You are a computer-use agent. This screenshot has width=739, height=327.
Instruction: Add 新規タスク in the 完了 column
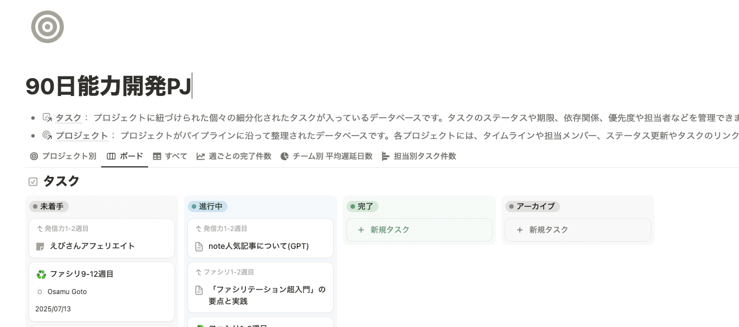(419, 230)
